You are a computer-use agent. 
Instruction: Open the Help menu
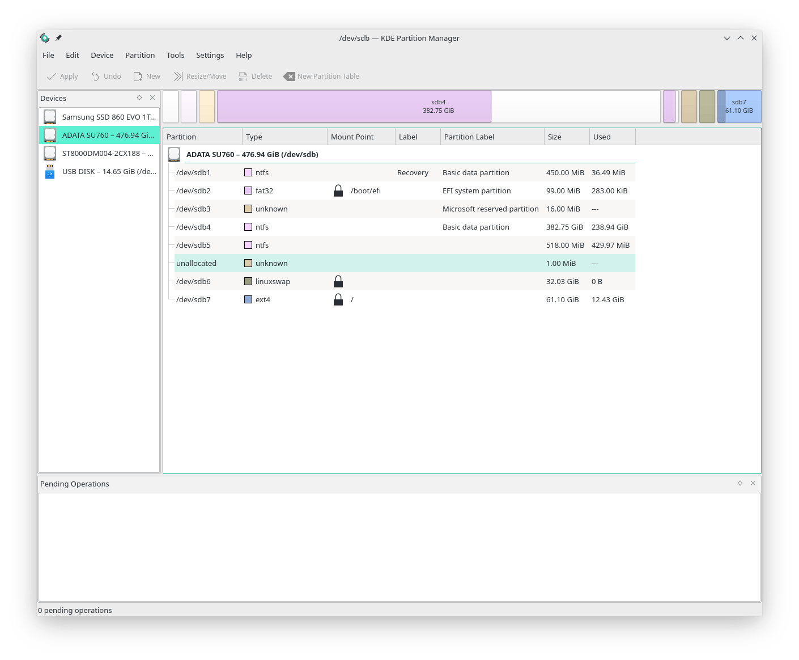click(244, 55)
